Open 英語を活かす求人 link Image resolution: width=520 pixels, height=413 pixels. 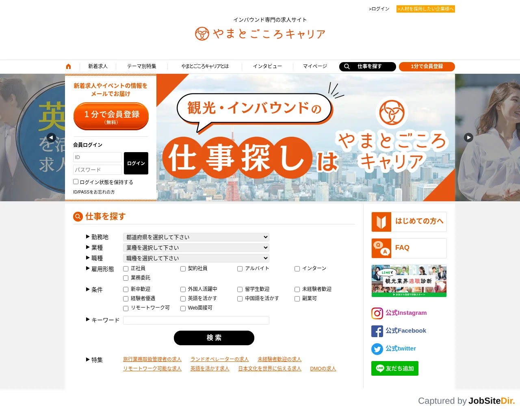210,369
